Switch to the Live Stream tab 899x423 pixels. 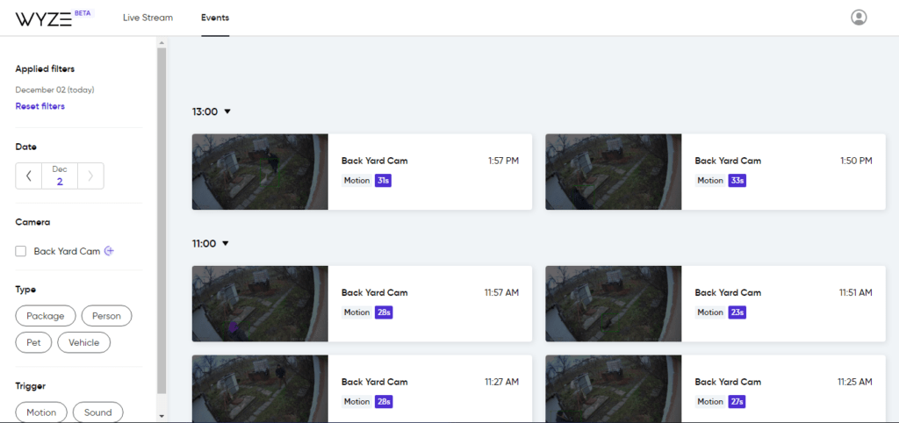point(147,18)
